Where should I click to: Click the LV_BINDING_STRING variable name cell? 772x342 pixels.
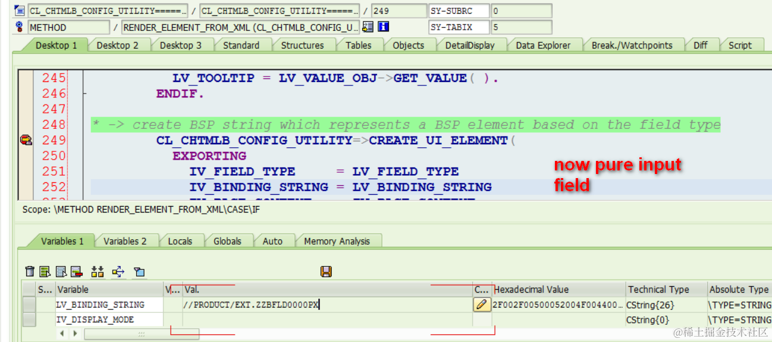109,305
